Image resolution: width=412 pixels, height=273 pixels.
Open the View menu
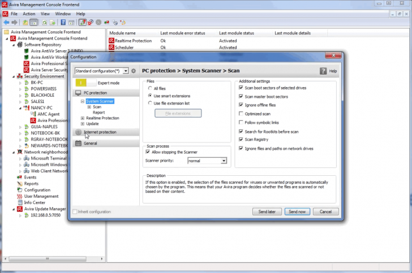(x=45, y=14)
